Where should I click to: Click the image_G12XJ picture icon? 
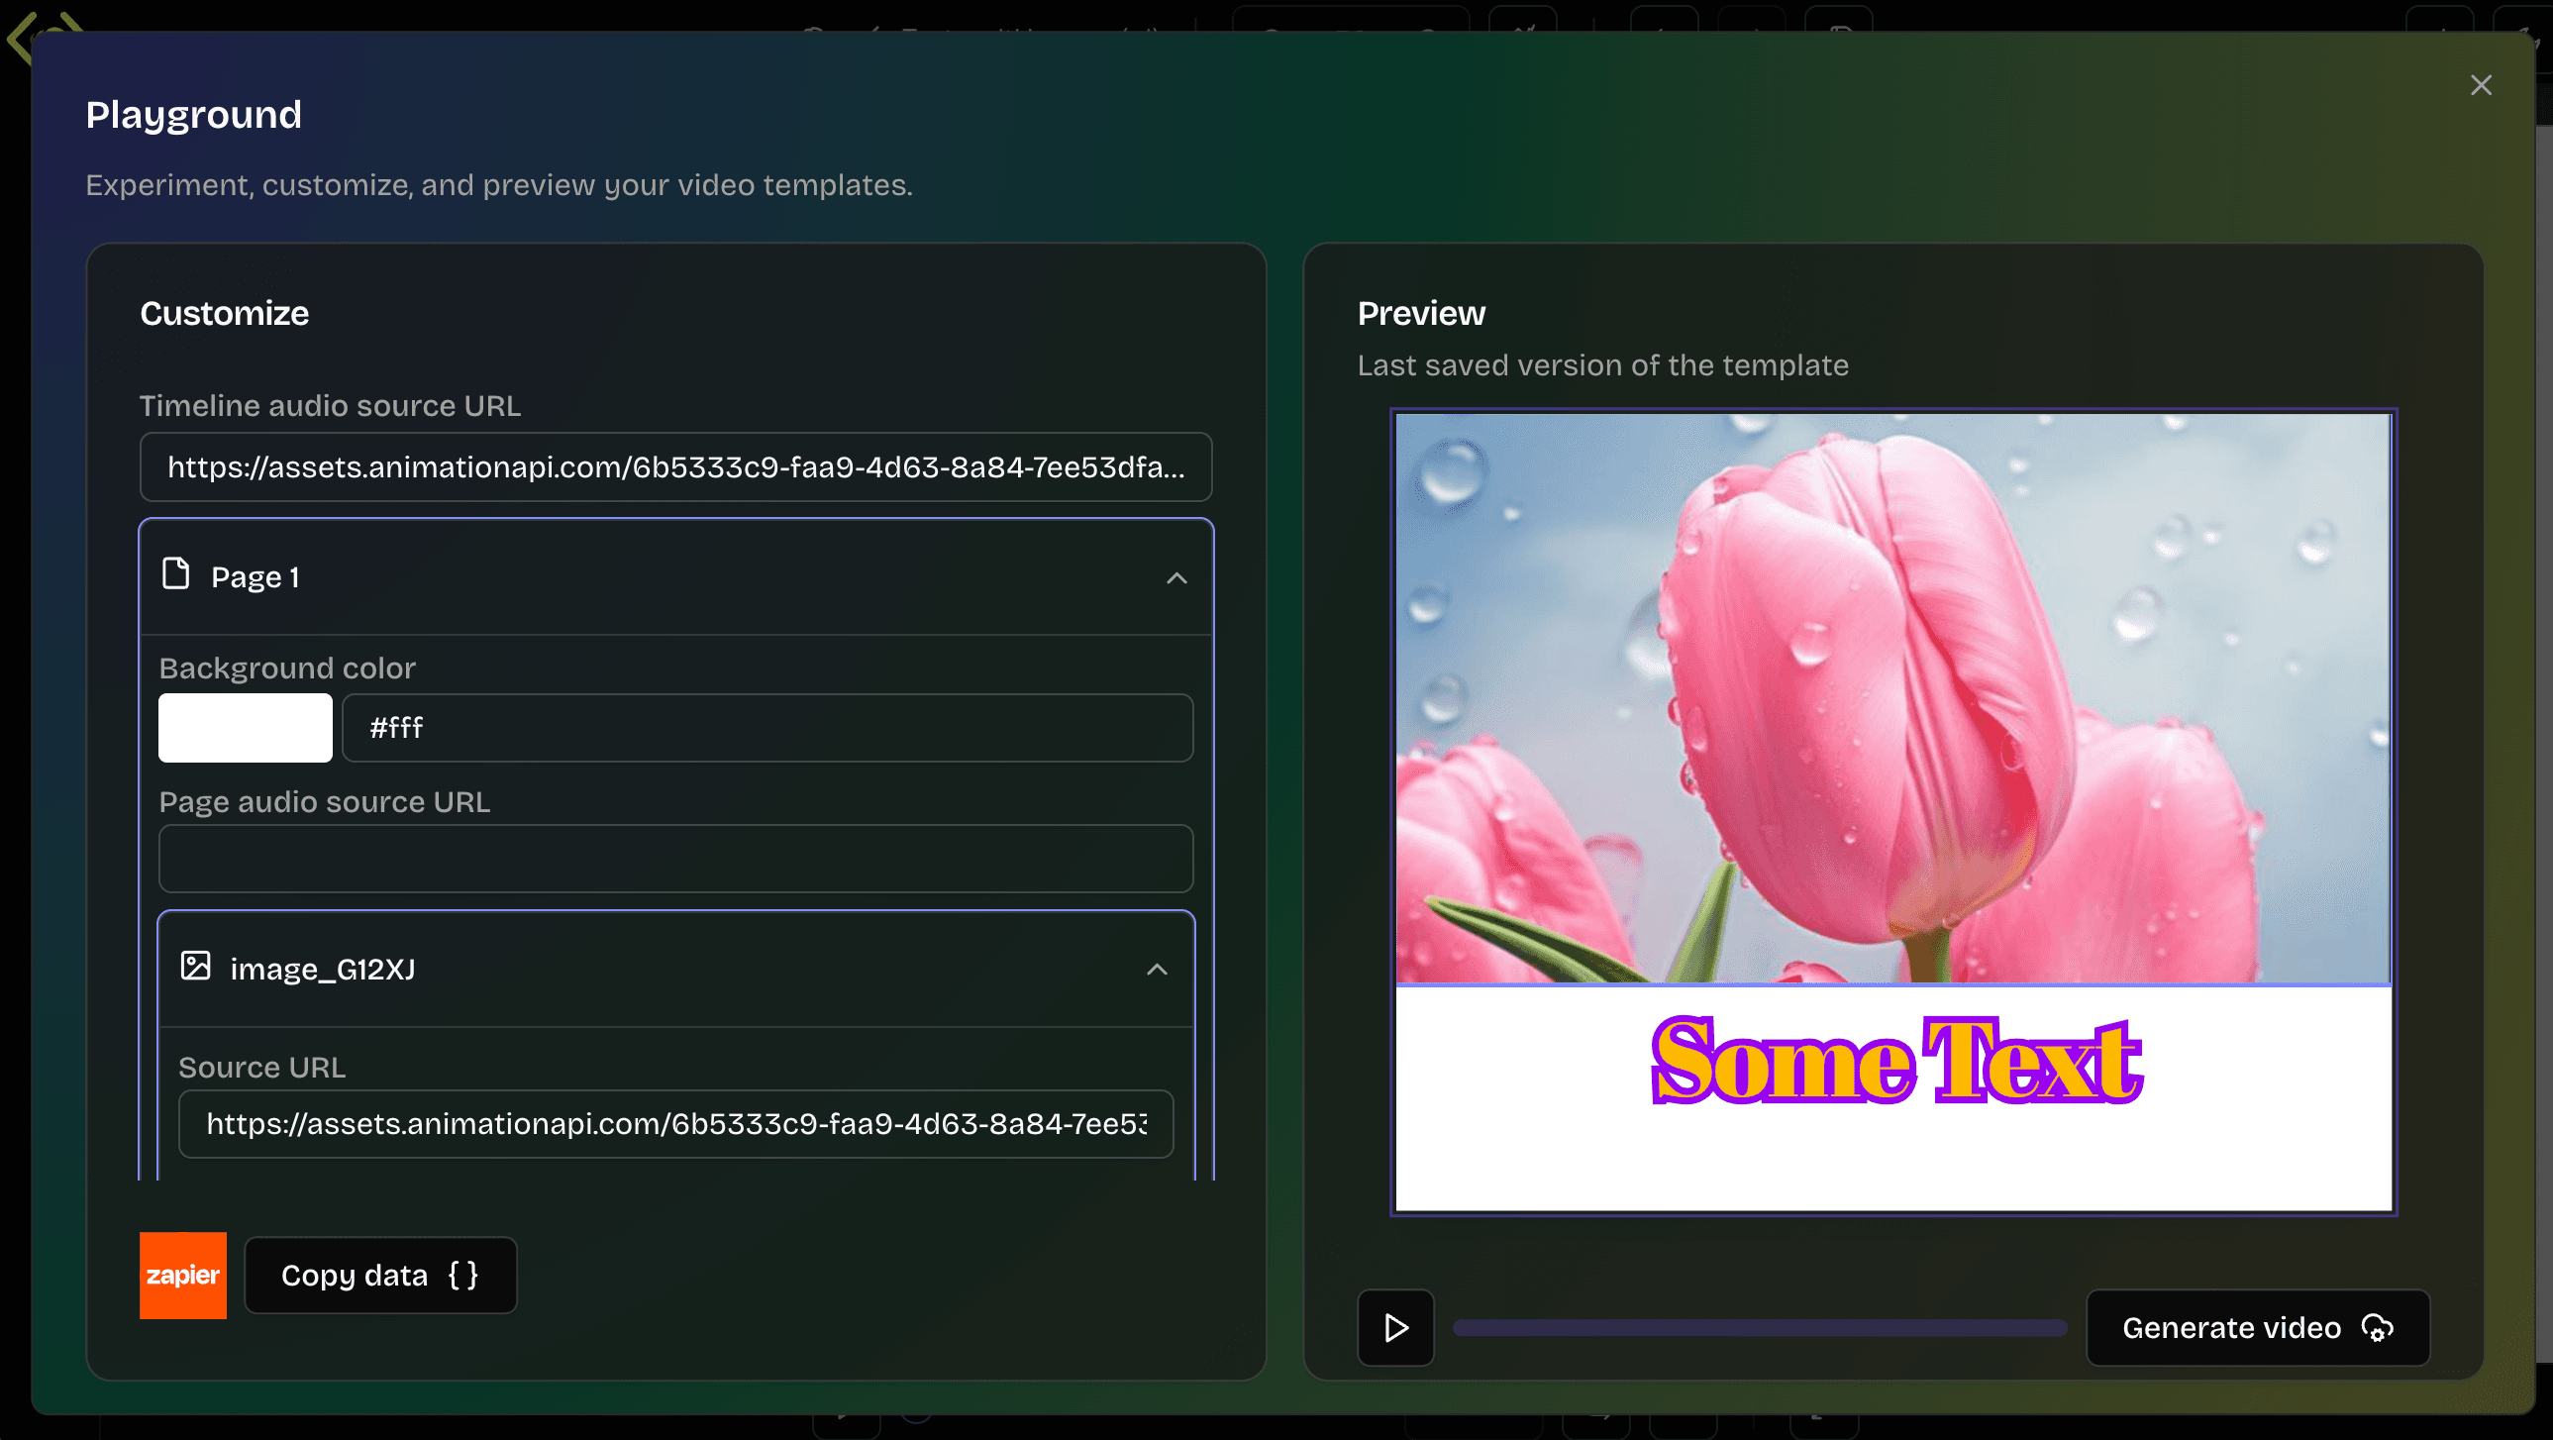coord(195,966)
